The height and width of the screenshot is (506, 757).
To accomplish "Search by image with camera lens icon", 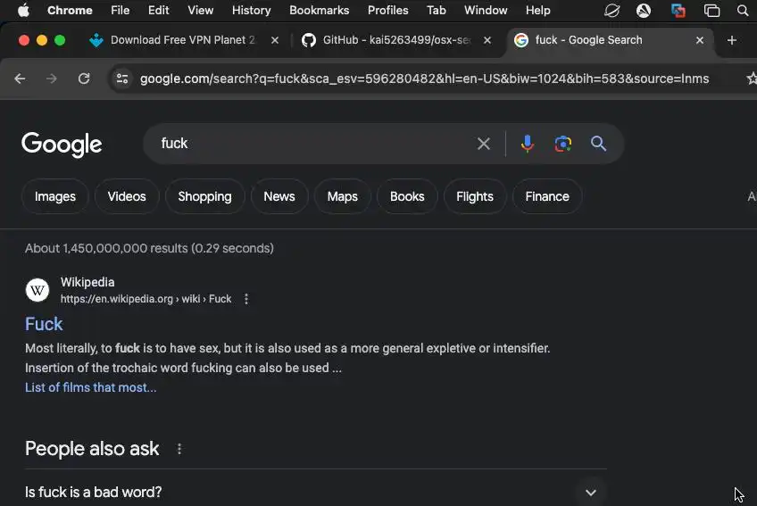I will 563,144.
